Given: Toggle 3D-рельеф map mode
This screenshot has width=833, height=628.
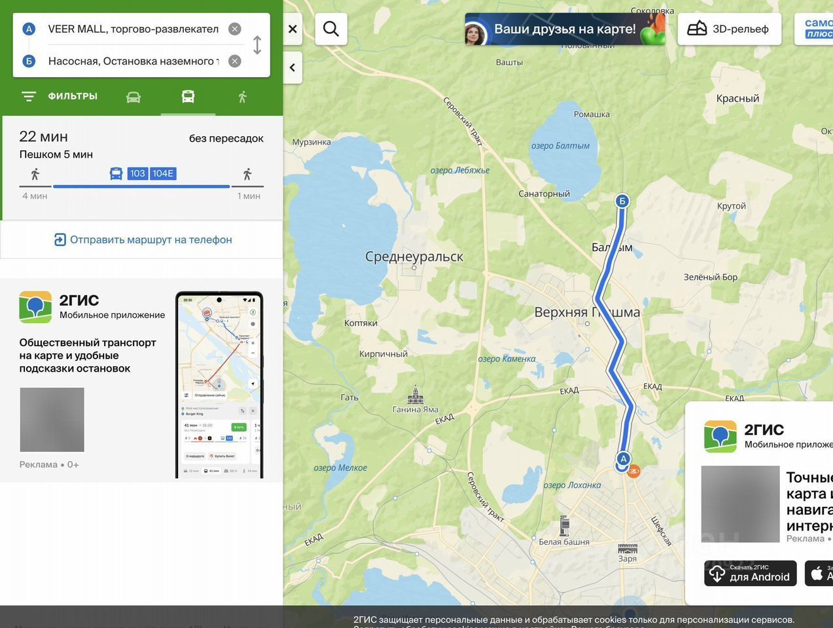Looking at the screenshot, I should pyautogui.click(x=730, y=29).
